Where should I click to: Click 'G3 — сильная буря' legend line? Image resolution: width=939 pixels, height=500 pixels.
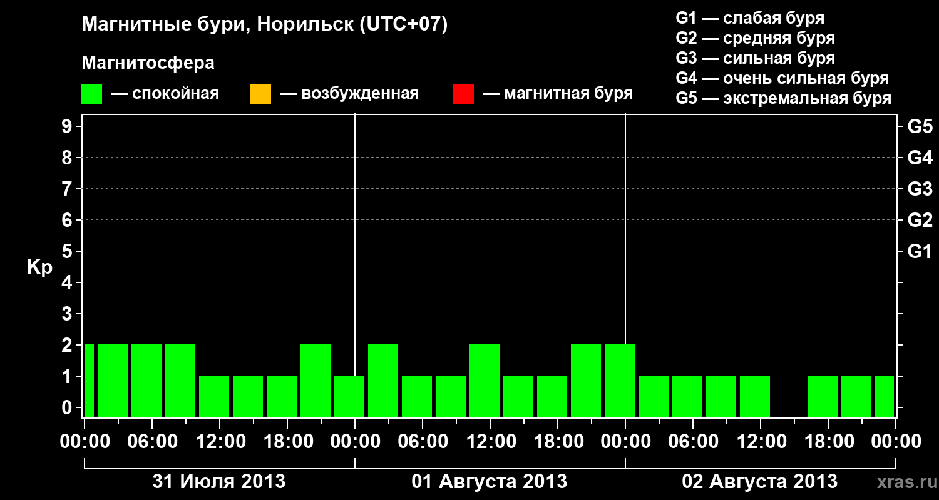(756, 58)
